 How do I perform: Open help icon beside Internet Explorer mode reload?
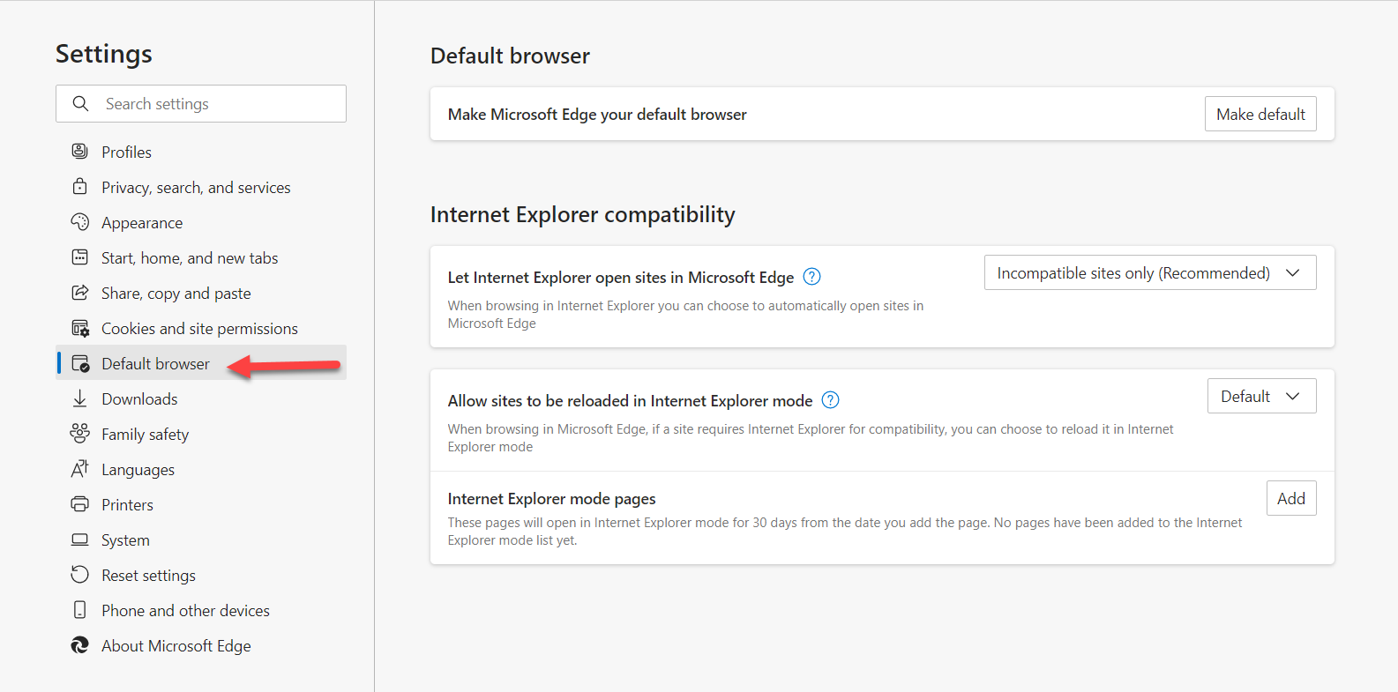pos(830,400)
